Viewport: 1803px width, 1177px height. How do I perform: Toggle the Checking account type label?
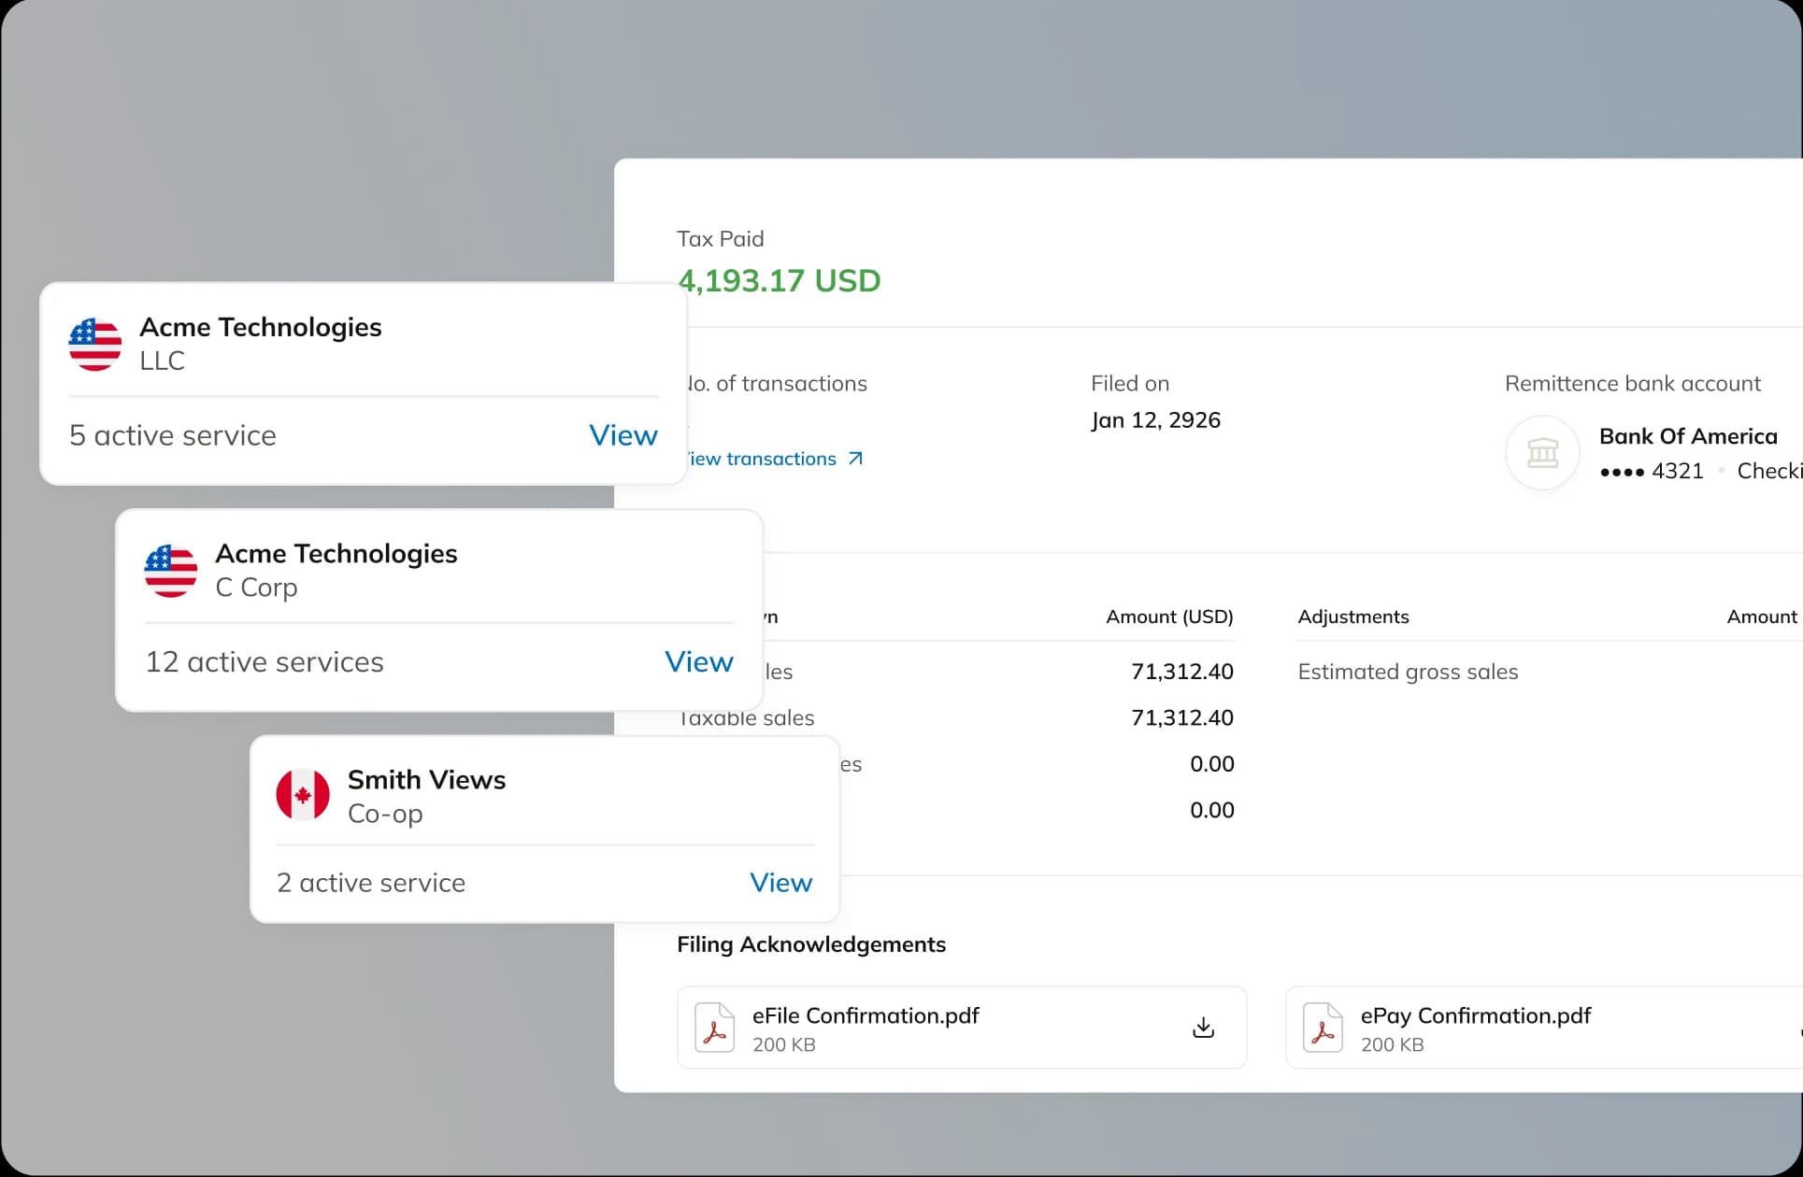[x=1771, y=471]
